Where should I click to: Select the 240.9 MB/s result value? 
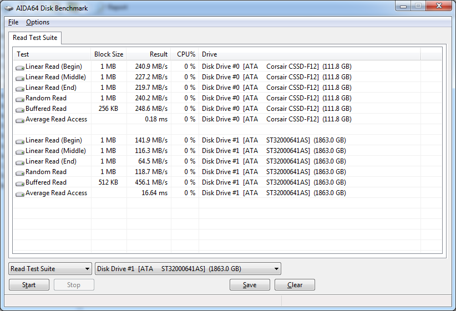(x=151, y=67)
